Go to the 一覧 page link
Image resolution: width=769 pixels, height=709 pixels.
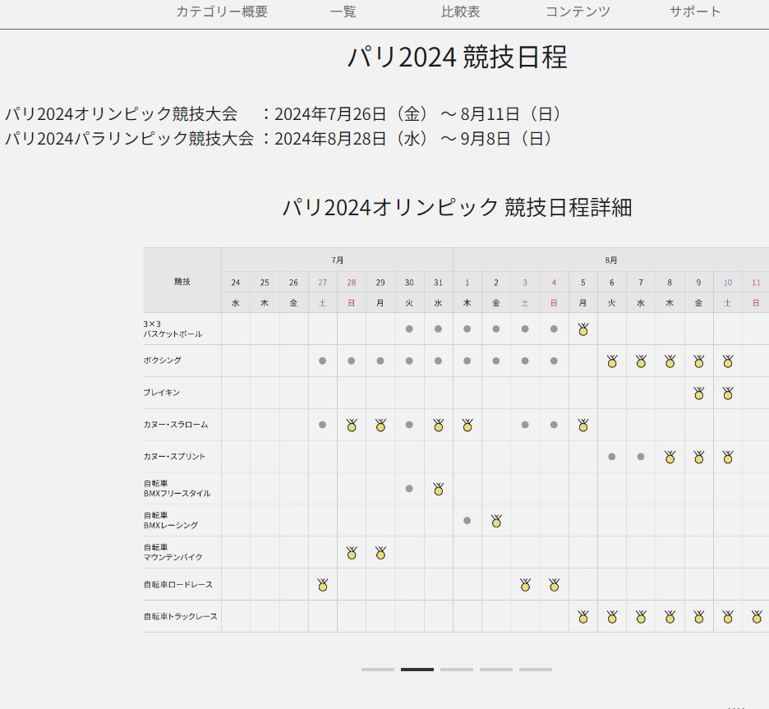(x=343, y=12)
